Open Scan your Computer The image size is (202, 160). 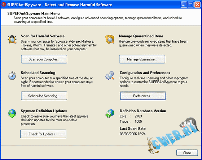[x=44, y=59]
